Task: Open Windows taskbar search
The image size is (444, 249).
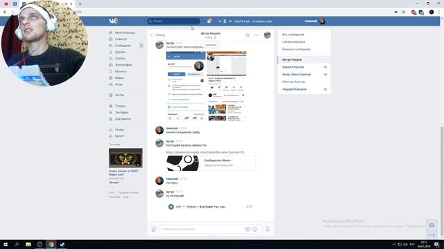Action: pos(17,244)
